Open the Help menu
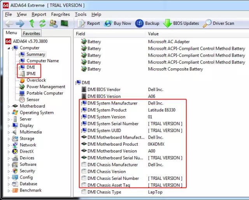The image size is (249, 200). 96,14
